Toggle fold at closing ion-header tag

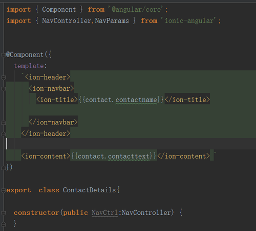click(x=4, y=134)
